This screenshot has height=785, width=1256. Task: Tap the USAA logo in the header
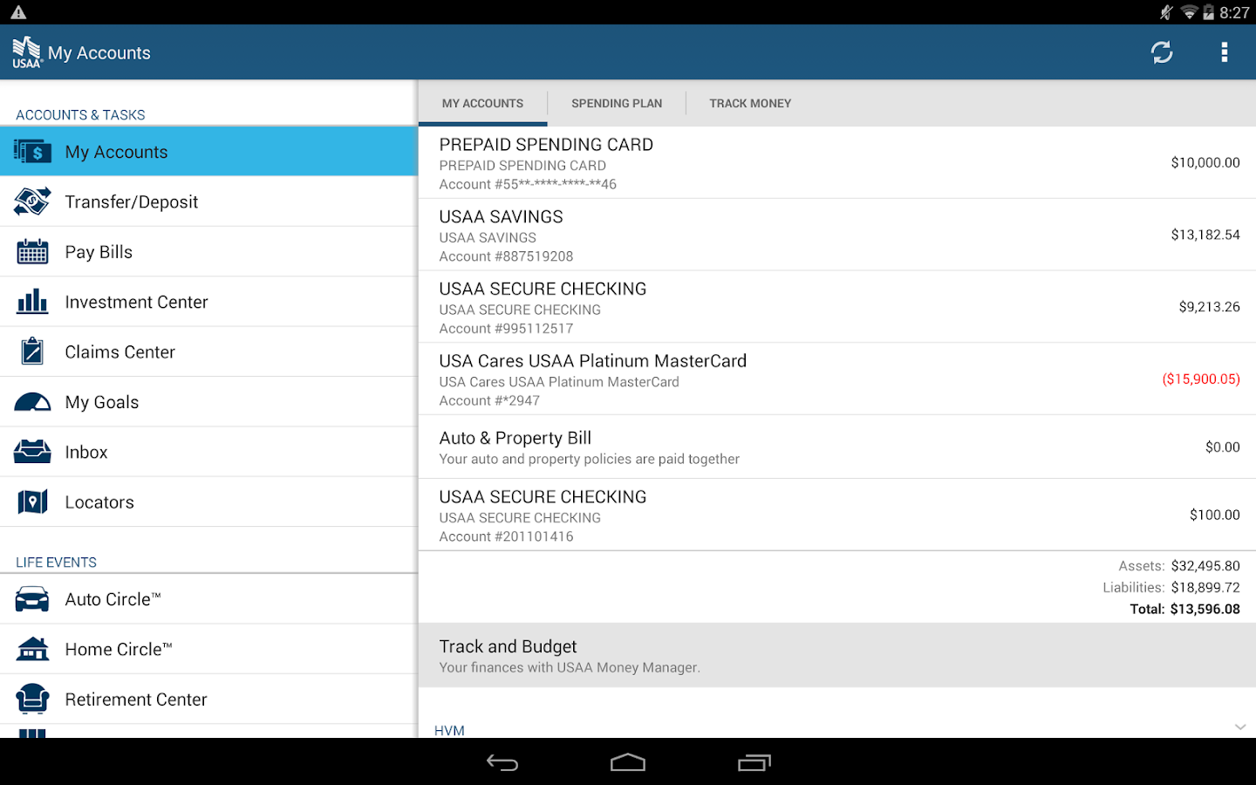pyautogui.click(x=27, y=52)
